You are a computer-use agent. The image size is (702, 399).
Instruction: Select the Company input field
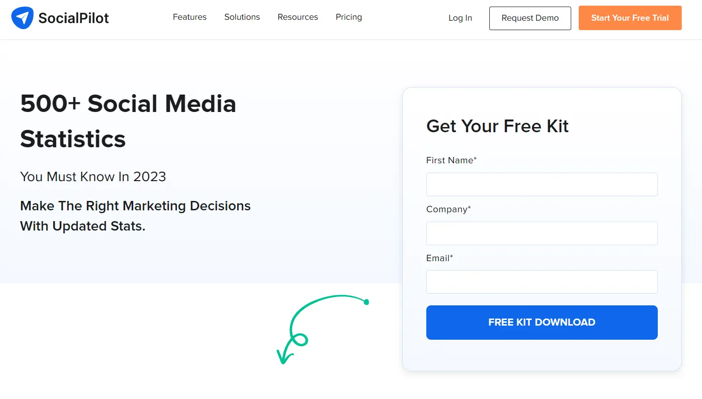[x=542, y=233]
